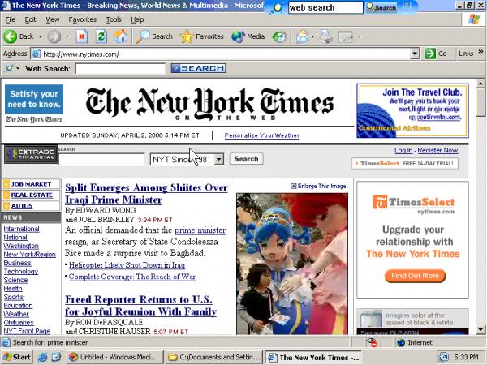Open the File menu

(x=11, y=19)
